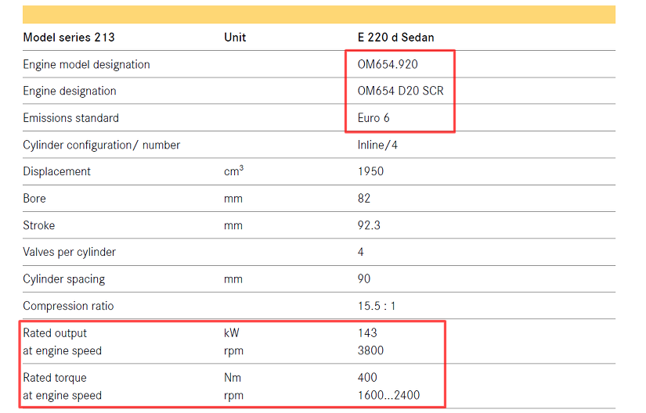The height and width of the screenshot is (413, 646).
Task: Select the engine speed value '3800'
Action: click(370, 350)
